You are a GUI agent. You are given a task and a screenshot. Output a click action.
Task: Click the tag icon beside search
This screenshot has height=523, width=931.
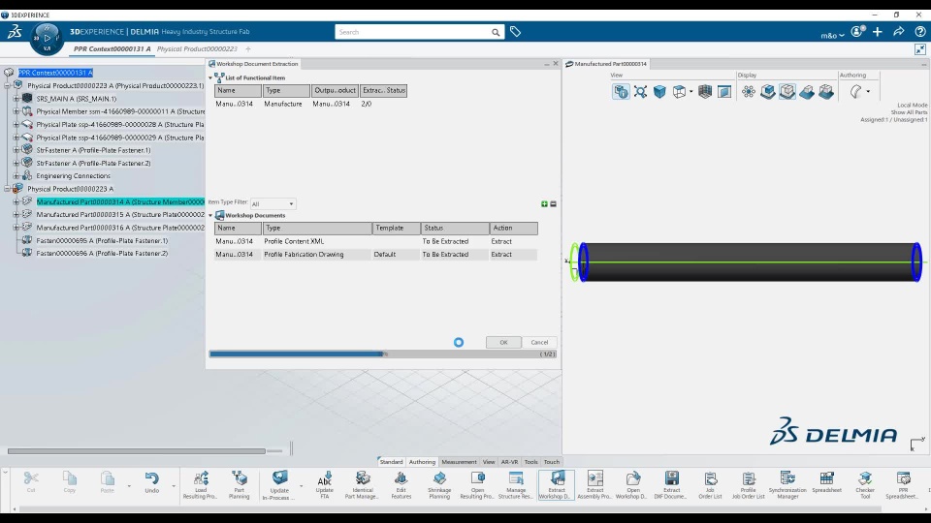click(515, 32)
